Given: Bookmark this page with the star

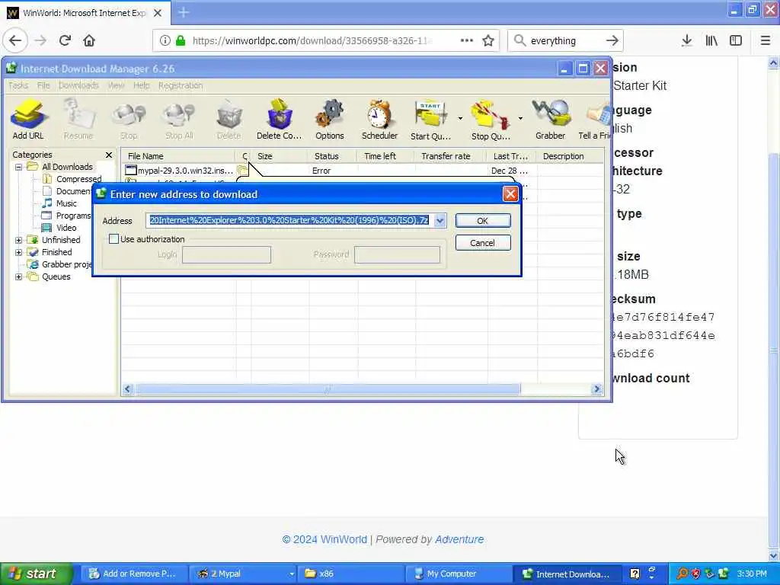Looking at the screenshot, I should 488,40.
